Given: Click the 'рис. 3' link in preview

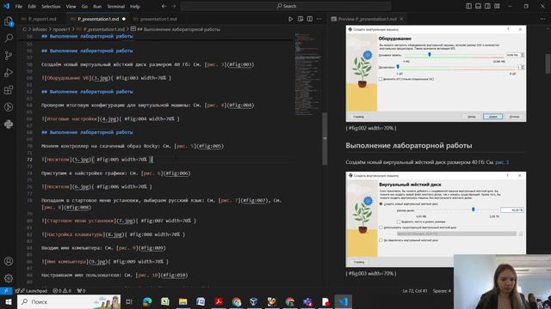Looking at the screenshot, I should (502, 162).
